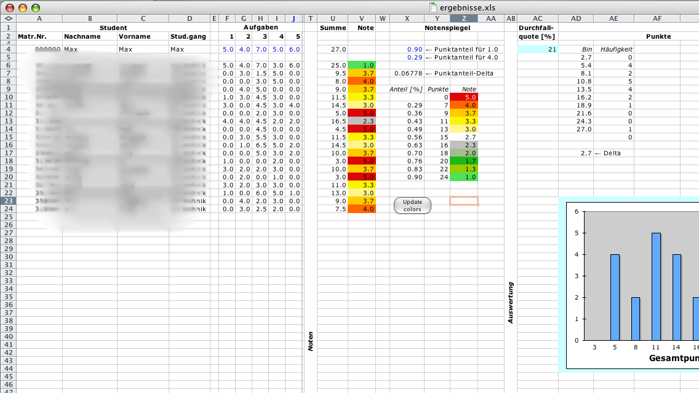Click the highlighted J column header
The height and width of the screenshot is (393, 699).
click(294, 18)
